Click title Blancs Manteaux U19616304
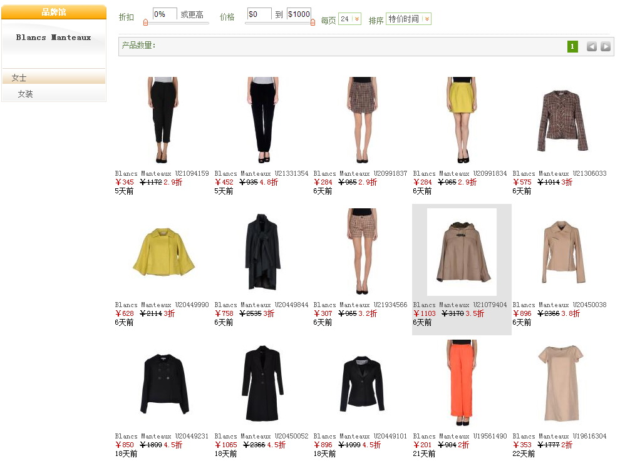Screen dimensions: 620x466 click(559, 437)
